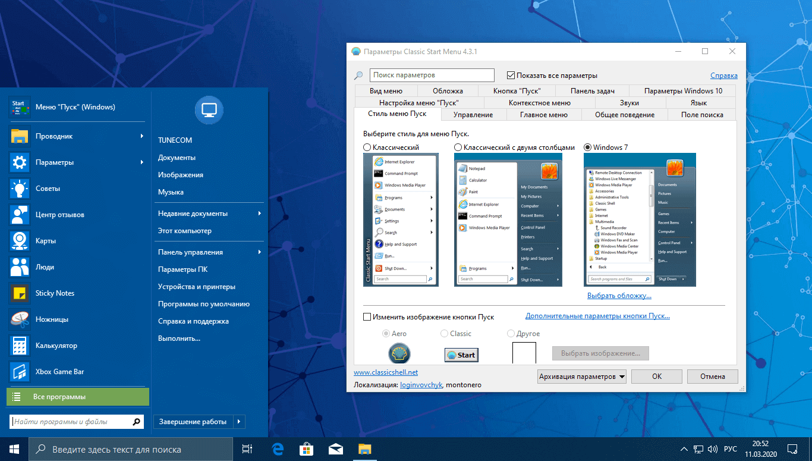The image size is (812, 461).
Task: Choose Classic button radio option
Action: click(x=445, y=334)
